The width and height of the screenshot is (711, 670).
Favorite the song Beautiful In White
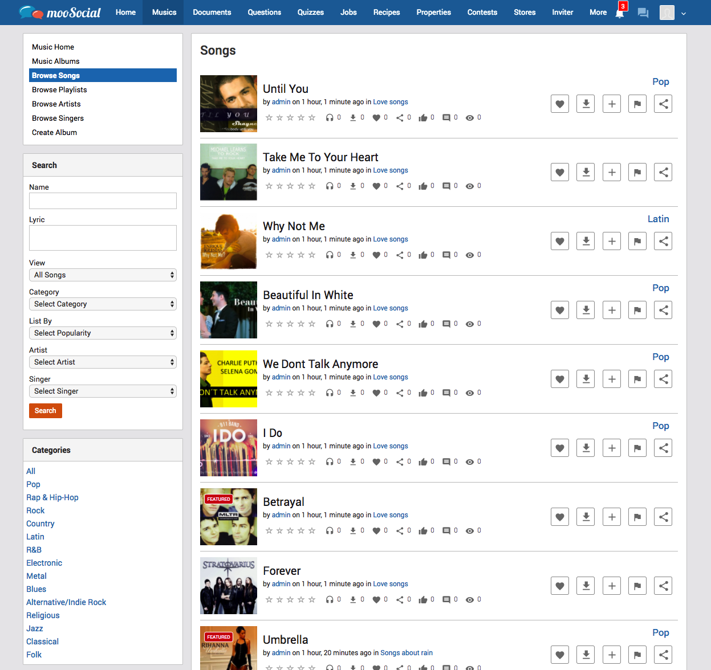560,310
